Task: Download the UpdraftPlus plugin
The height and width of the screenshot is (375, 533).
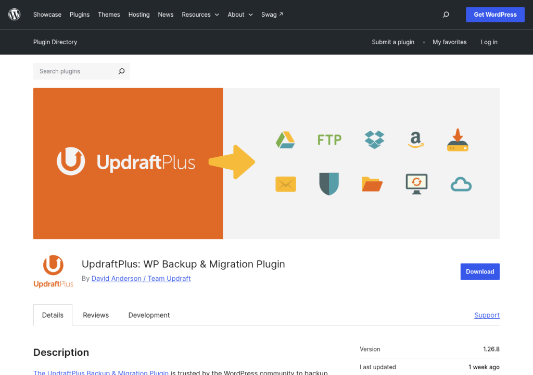Action: (x=480, y=271)
